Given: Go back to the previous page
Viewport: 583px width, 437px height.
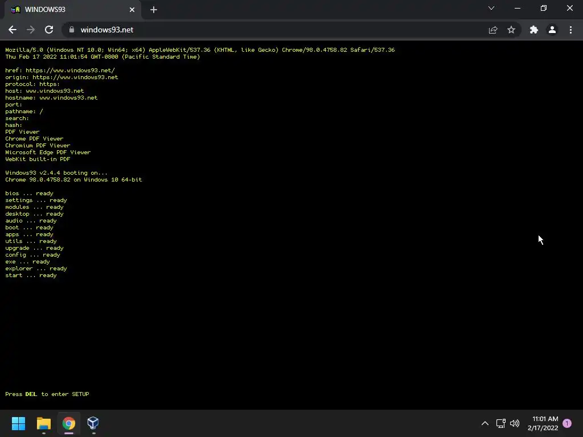Looking at the screenshot, I should coord(13,30).
